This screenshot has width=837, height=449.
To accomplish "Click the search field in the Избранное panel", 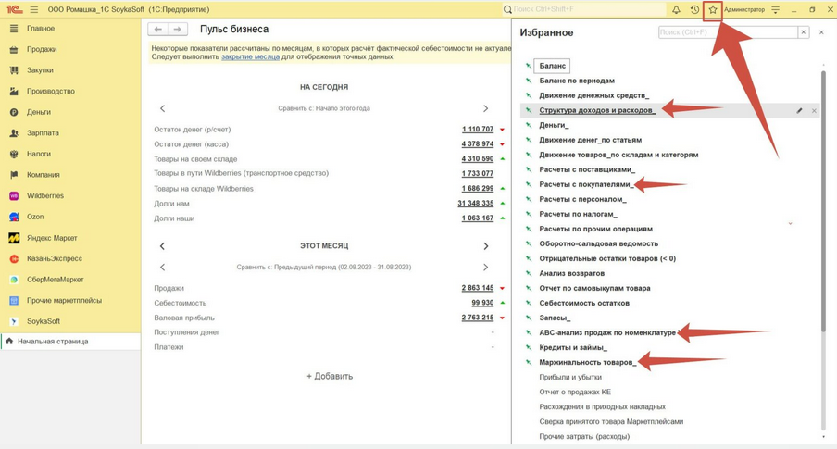I will [x=727, y=32].
